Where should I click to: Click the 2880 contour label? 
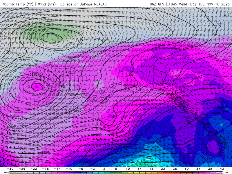click(x=35, y=159)
